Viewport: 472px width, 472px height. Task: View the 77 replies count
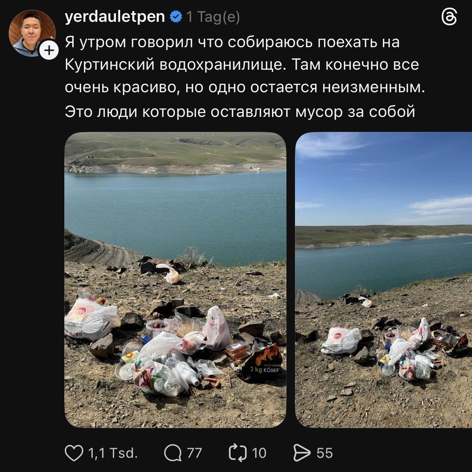[194, 453]
